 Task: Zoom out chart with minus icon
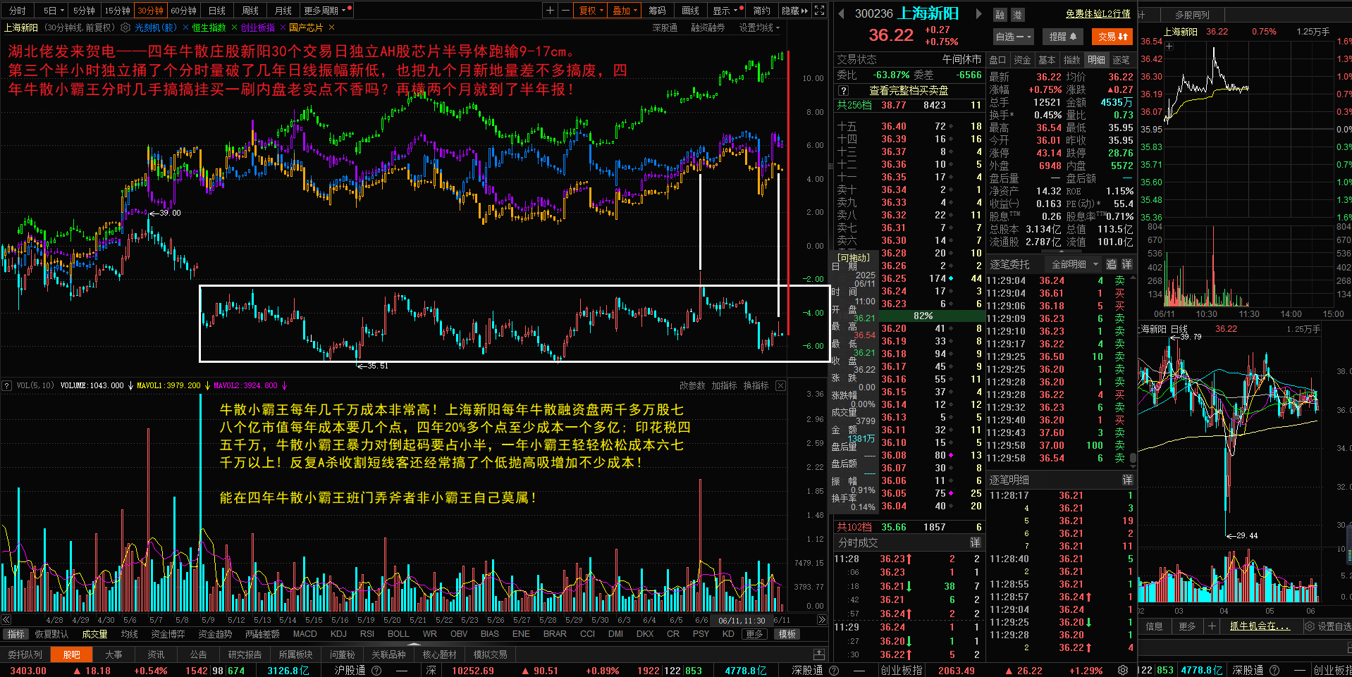(x=565, y=11)
